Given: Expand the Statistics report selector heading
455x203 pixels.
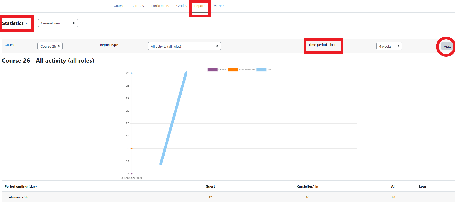Looking at the screenshot, I should point(15,23).
